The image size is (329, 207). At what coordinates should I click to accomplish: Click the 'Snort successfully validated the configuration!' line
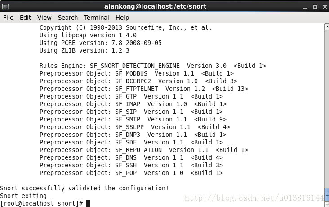[x=84, y=188]
